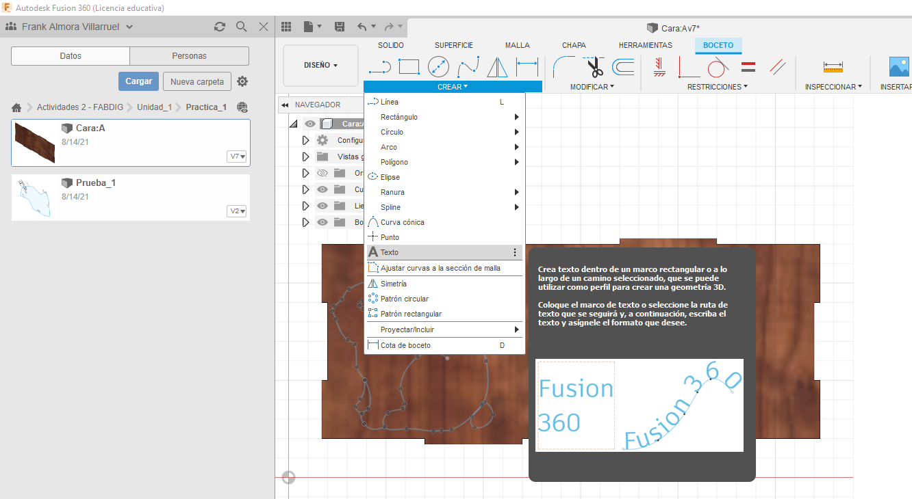Click the home icon in breadcrumb
This screenshot has width=912, height=499.
pyautogui.click(x=16, y=107)
